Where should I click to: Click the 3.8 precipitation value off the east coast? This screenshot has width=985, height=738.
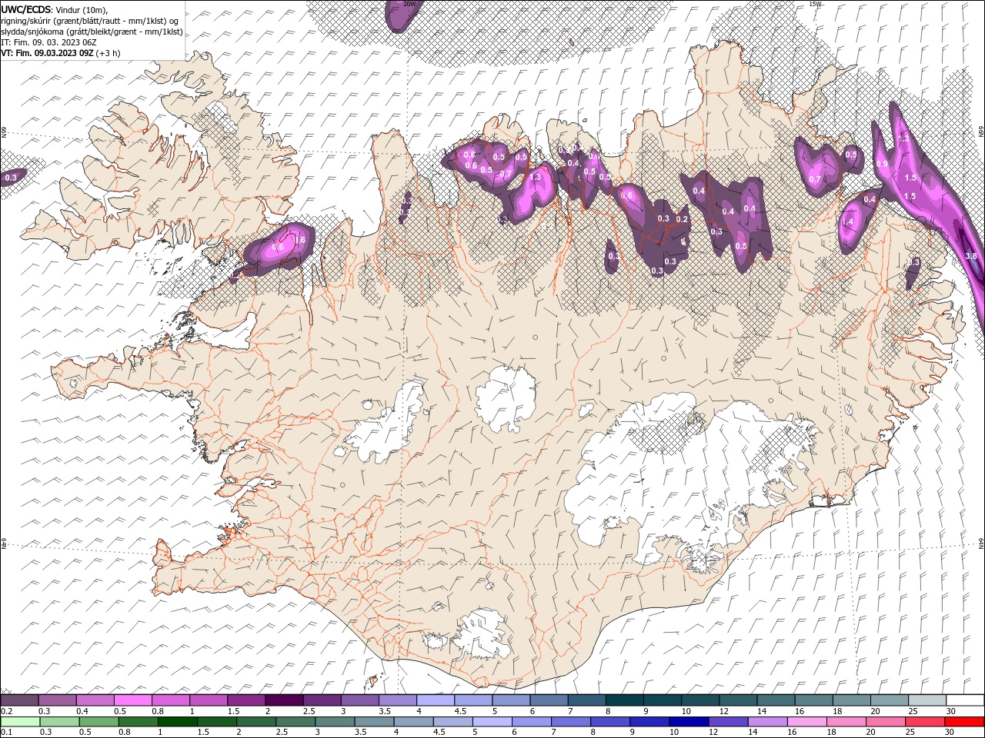pos(970,256)
